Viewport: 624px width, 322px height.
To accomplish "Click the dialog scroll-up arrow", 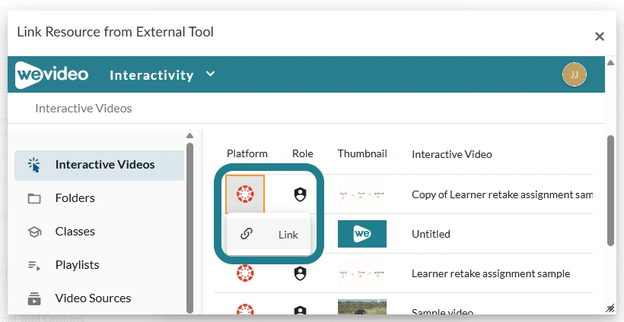I will [610, 62].
